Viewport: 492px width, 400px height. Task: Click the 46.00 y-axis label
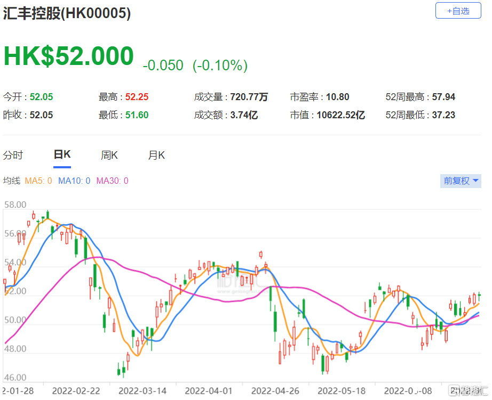pos(15,378)
